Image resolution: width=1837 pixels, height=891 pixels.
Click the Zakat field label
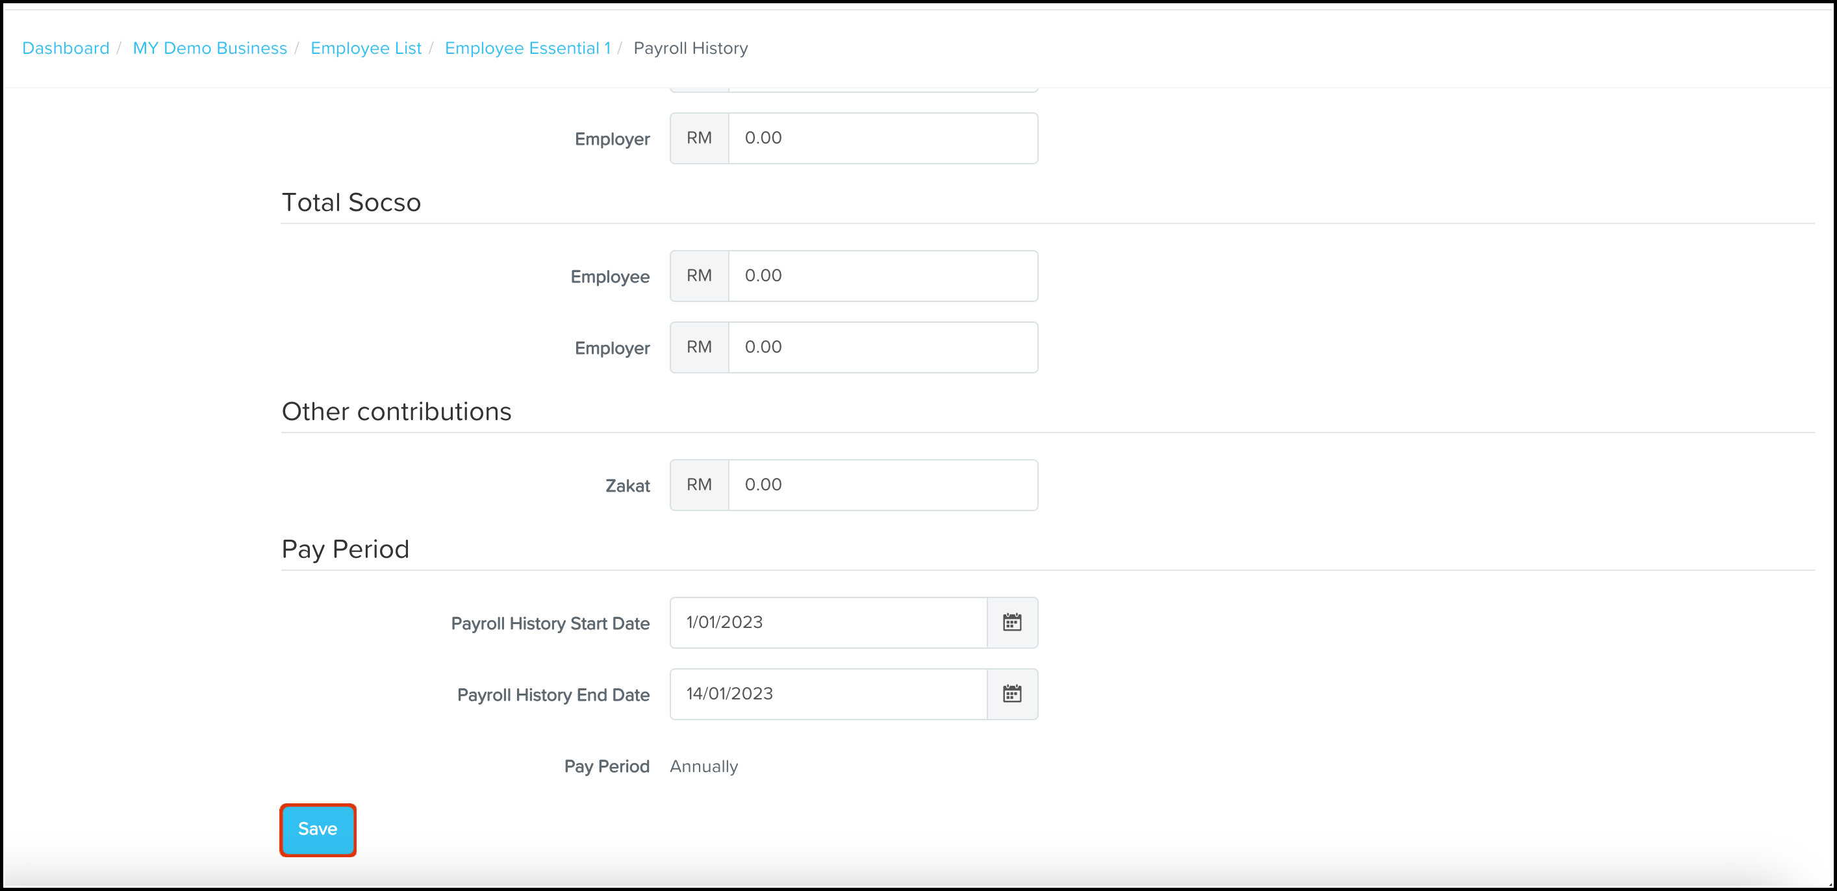(627, 485)
